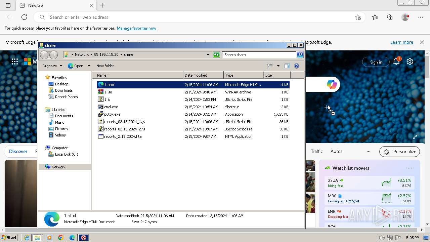The width and height of the screenshot is (430, 242).
Task: Click the Open toolbar button
Action: (76, 66)
